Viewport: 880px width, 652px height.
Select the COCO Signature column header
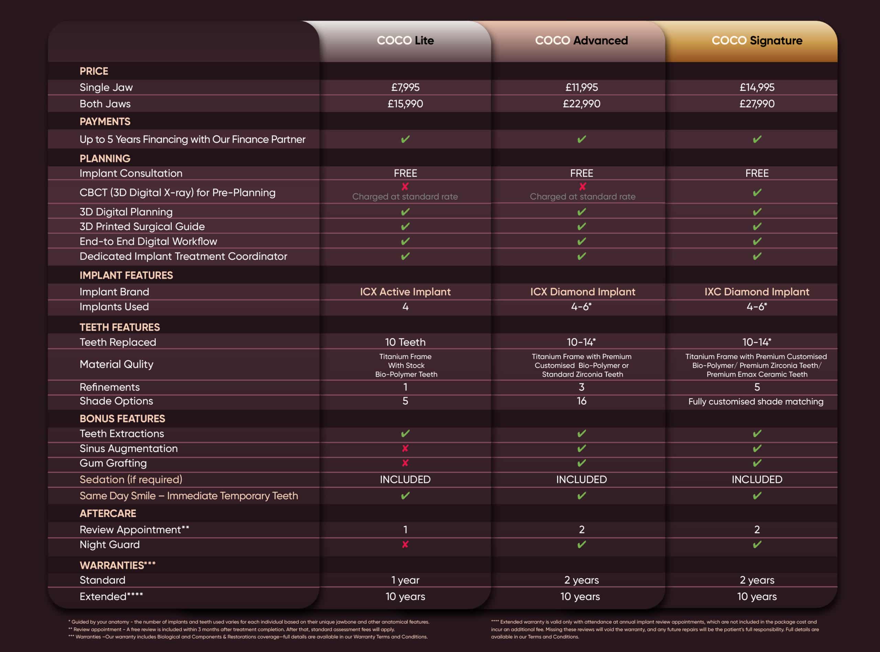click(x=757, y=40)
